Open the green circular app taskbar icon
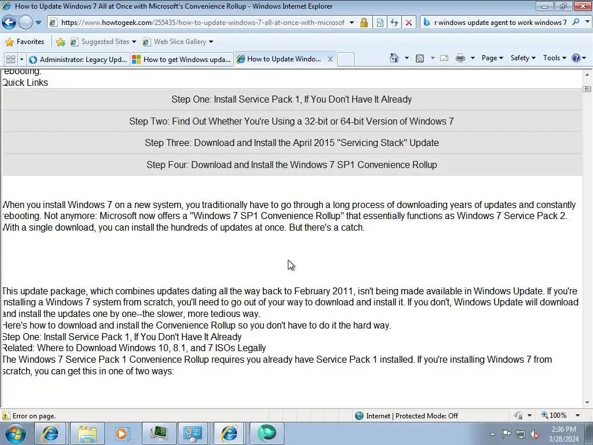The width and height of the screenshot is (593, 445). (x=266, y=433)
